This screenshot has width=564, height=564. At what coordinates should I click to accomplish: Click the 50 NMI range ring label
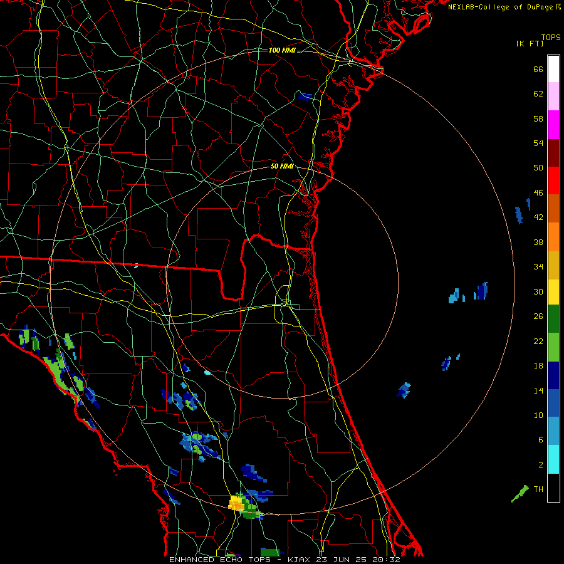click(282, 166)
